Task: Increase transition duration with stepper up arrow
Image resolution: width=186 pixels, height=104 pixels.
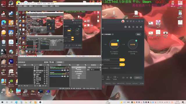Action: [101, 69]
